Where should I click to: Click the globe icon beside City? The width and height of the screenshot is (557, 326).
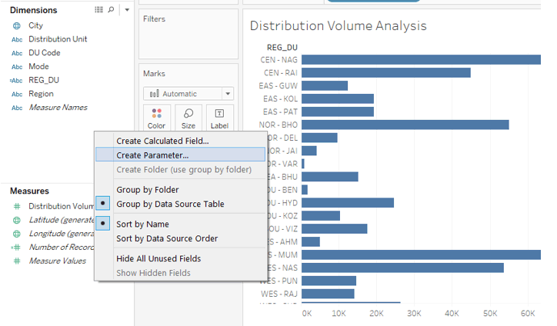17,25
